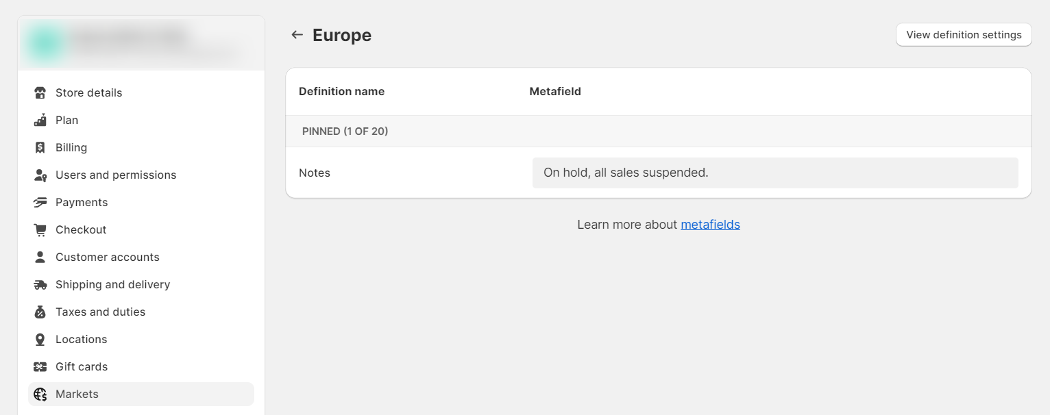Viewport: 1050px width, 415px height.
Task: Select the Payments credit card icon
Action: point(41,202)
